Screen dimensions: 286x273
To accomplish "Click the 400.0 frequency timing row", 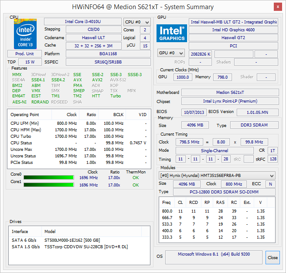I will coord(217,231).
